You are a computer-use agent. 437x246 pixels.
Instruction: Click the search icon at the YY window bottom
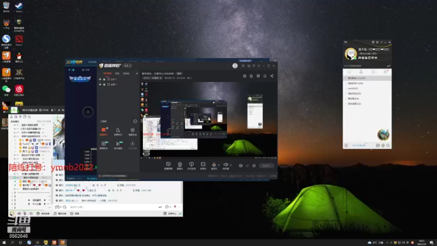(388, 145)
